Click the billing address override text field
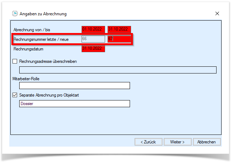 click(x=118, y=70)
